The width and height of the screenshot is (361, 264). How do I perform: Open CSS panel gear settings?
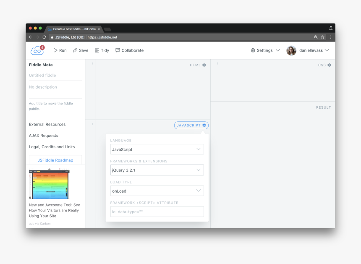(329, 65)
